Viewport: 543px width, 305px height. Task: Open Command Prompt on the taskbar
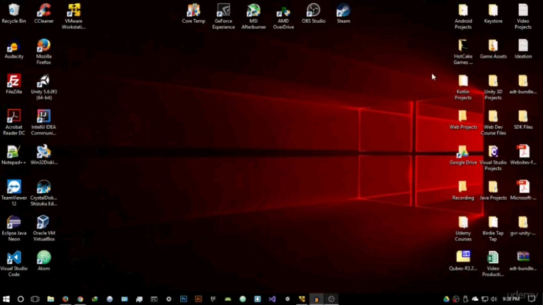click(x=154, y=299)
